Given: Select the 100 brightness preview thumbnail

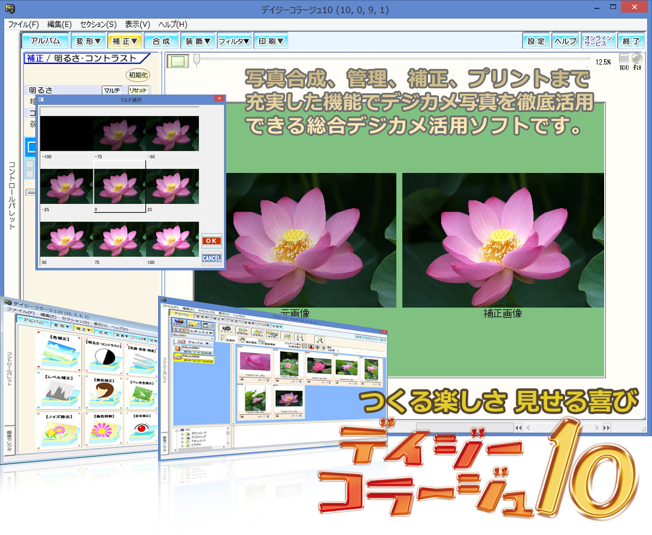Looking at the screenshot, I should pos(172,239).
